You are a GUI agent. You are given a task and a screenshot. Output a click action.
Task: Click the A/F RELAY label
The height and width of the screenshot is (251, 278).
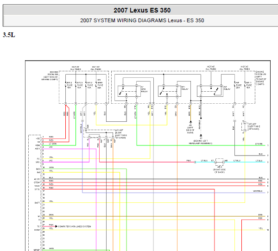click(227, 88)
